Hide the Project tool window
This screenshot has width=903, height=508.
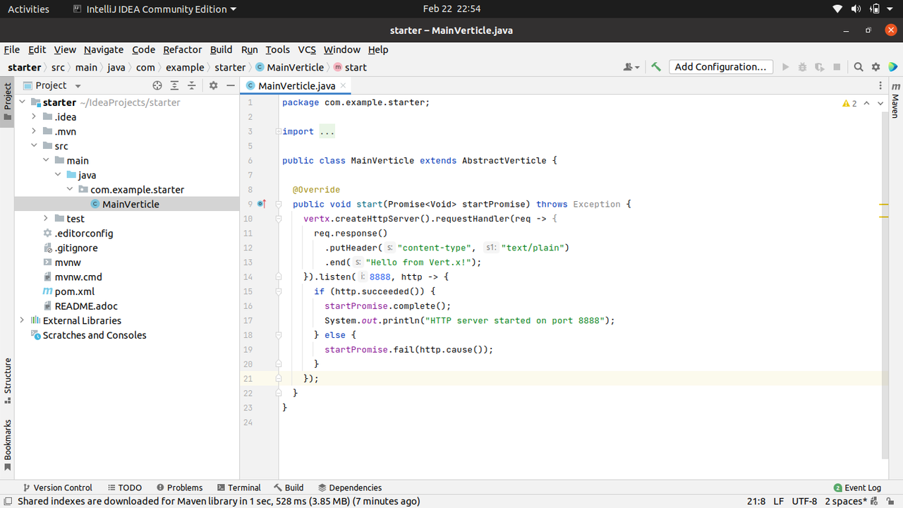point(230,85)
